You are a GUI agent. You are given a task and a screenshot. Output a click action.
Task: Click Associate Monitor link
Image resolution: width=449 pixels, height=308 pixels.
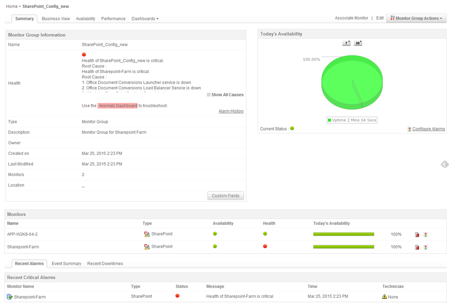[x=351, y=18]
